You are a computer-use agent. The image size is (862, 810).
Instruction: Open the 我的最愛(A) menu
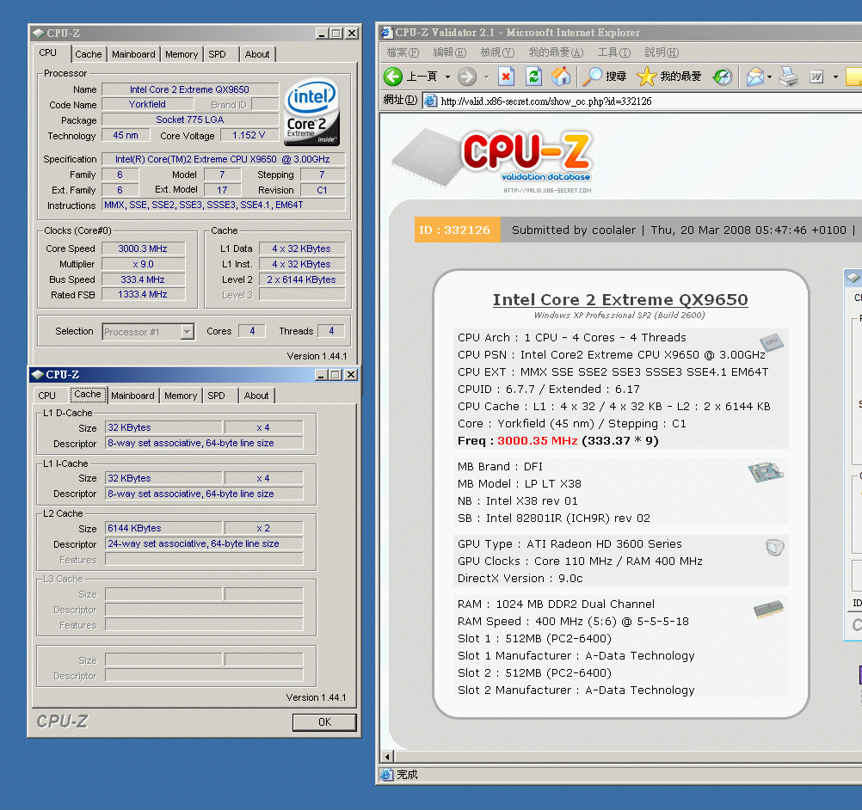(556, 52)
